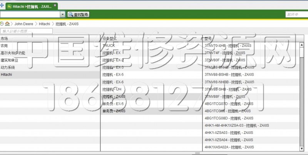Go to home via house icon
This screenshot has width=308, height=155.
point(7,24)
